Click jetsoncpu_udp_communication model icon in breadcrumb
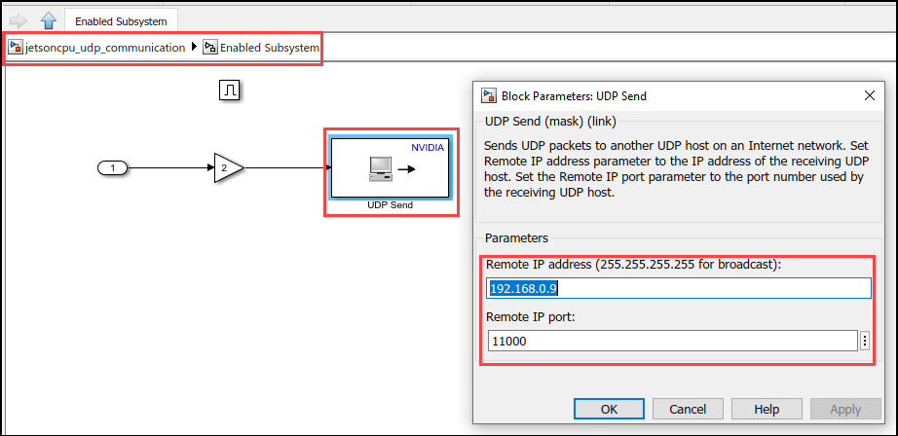The width and height of the screenshot is (898, 436). [x=16, y=47]
